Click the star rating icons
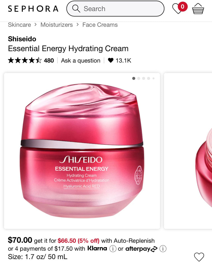Viewport: 212px width, 265px height. 25,60
